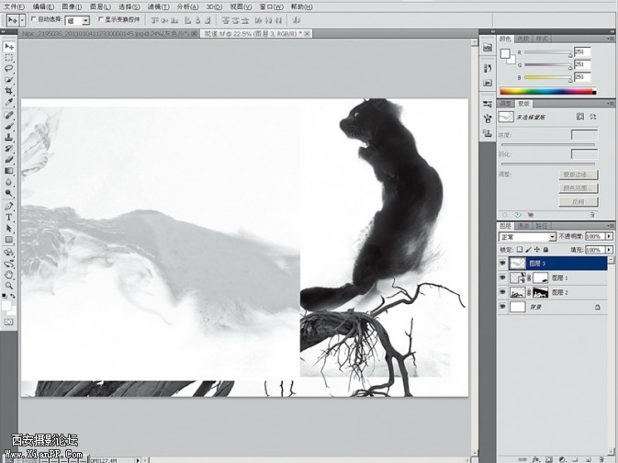This screenshot has width=618, height=463.
Task: Add a vector mask in Masks panel
Action: 593,117
